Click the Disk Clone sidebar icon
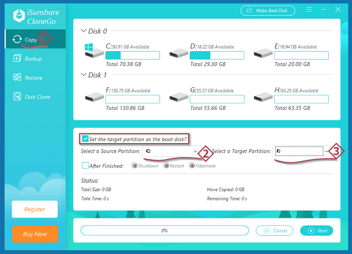This screenshot has height=254, width=352. pos(17,96)
